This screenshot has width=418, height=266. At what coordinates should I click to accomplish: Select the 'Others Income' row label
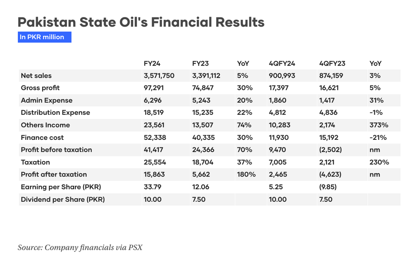(x=45, y=125)
